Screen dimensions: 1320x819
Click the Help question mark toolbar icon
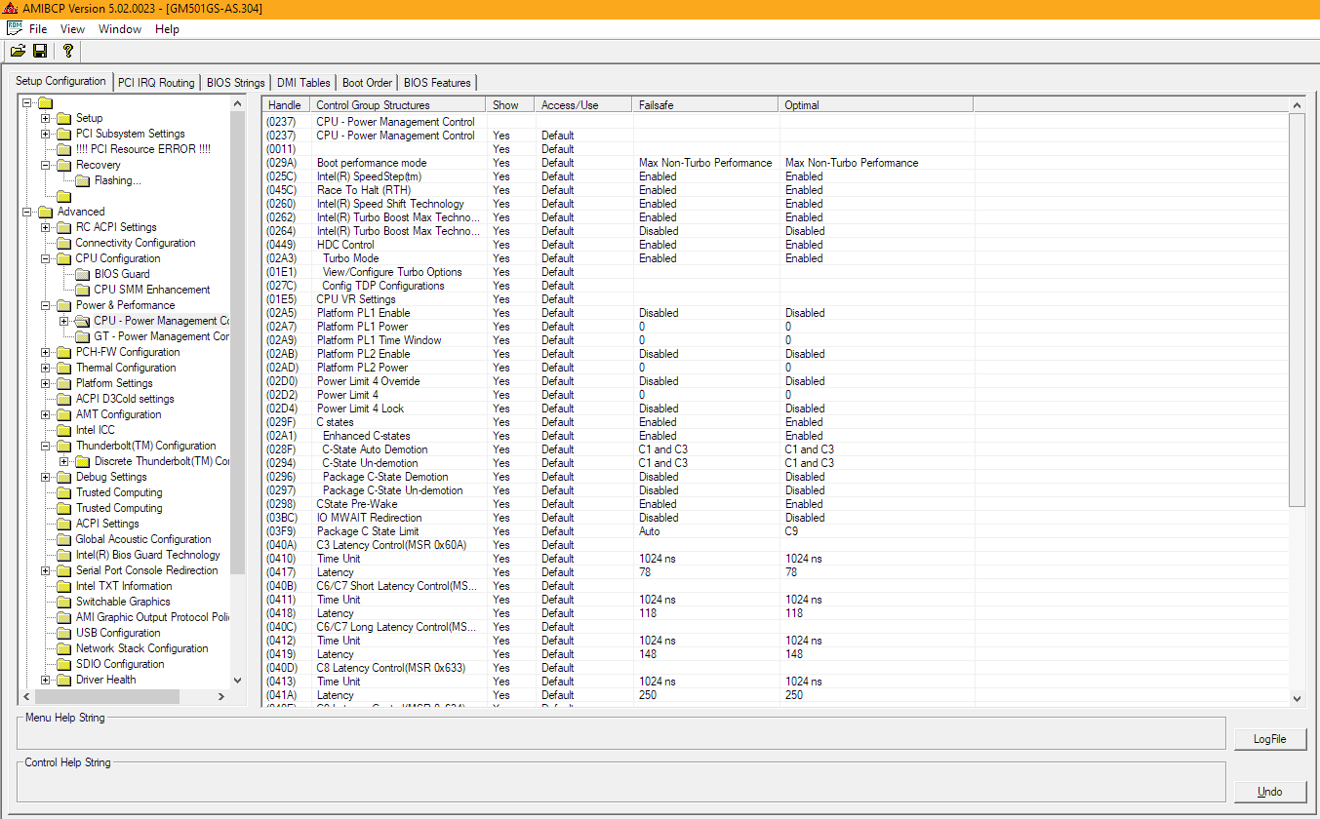point(67,51)
